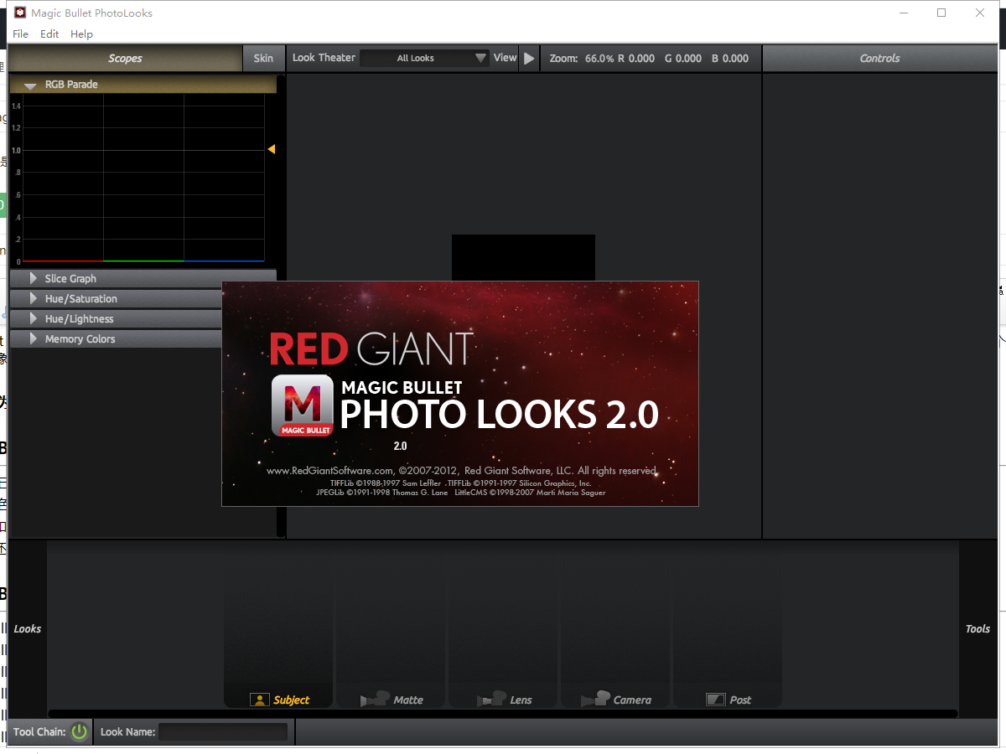1006x754 pixels.
Task: Select the Lens tool category icon
Action: (x=503, y=700)
